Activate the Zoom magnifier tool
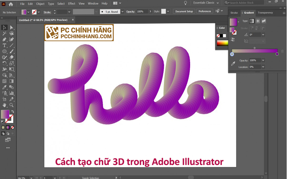This screenshot has width=287, height=179. click(11, 105)
